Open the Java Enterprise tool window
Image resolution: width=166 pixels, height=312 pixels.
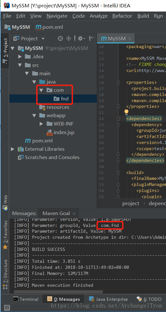point(109,299)
